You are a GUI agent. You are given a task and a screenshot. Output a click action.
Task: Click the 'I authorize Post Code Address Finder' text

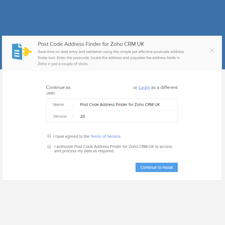(113, 149)
